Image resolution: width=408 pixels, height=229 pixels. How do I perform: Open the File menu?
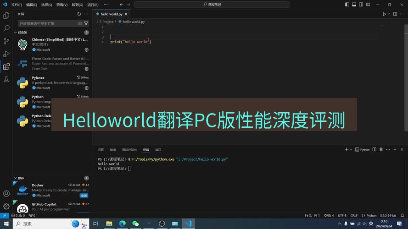click(x=17, y=5)
